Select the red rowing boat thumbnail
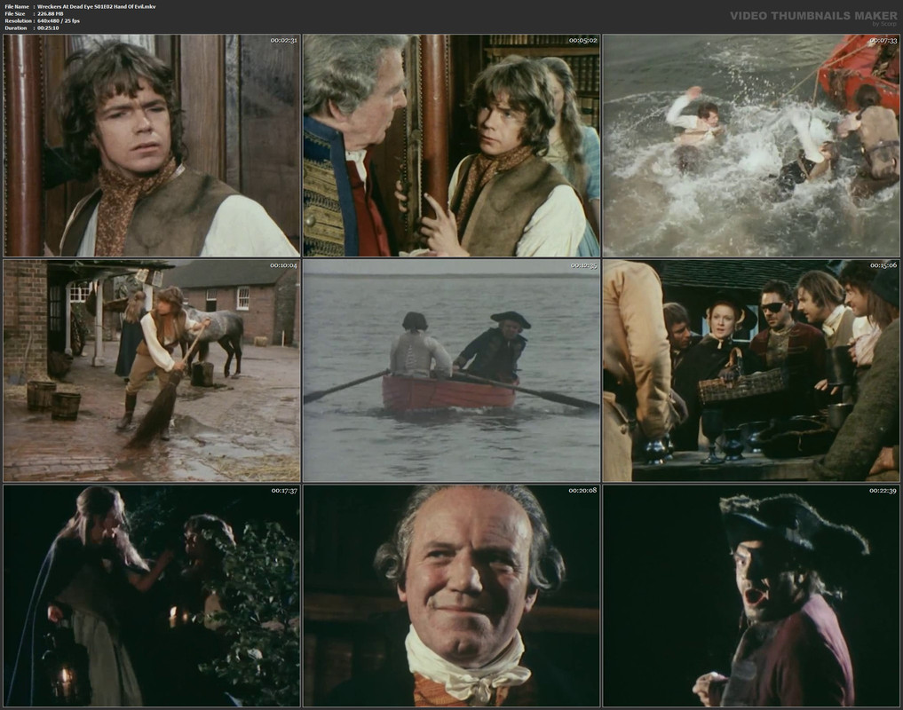 (x=451, y=370)
